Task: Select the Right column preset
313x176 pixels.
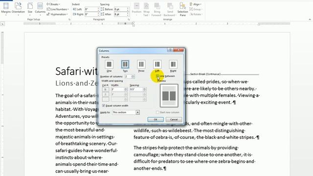Action: click(173, 65)
